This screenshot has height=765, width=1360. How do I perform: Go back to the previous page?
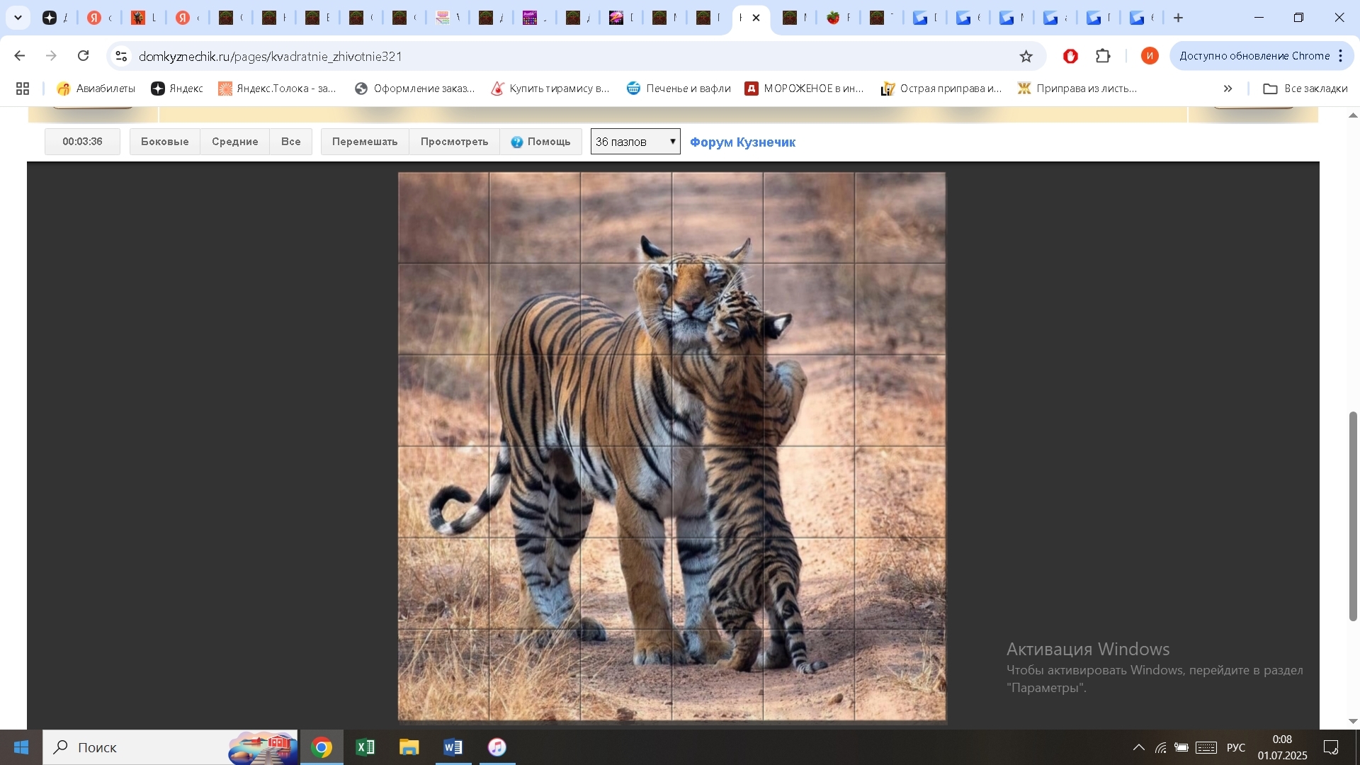(x=20, y=56)
